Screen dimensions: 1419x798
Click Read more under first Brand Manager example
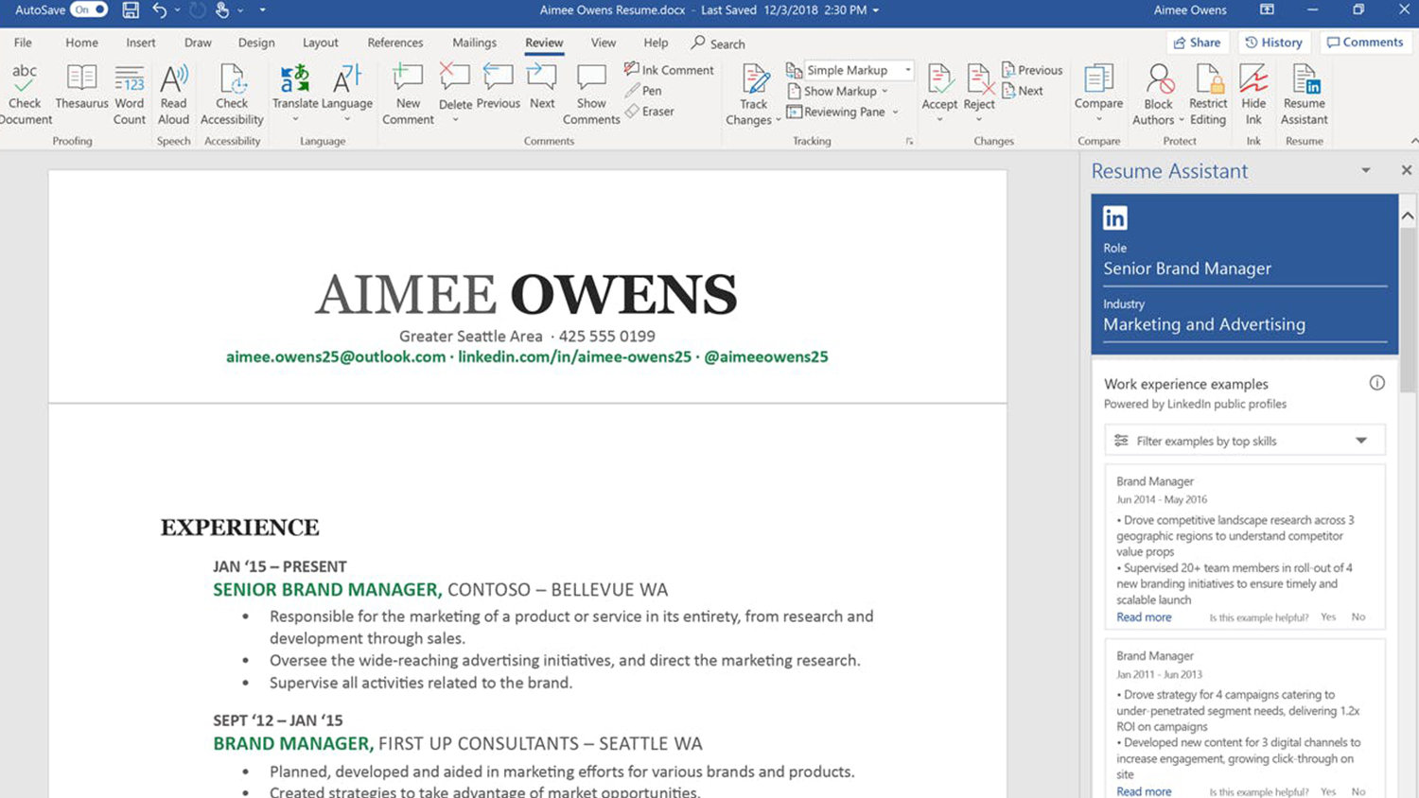(1144, 617)
